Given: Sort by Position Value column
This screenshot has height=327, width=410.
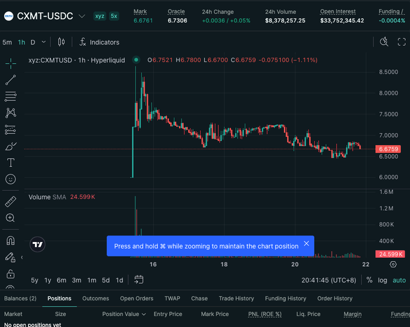Looking at the screenshot, I should point(124,314).
